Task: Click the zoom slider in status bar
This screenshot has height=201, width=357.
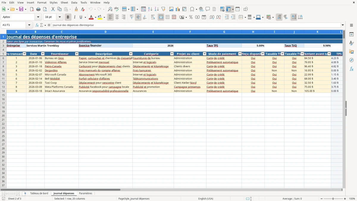Action: pos(333,199)
